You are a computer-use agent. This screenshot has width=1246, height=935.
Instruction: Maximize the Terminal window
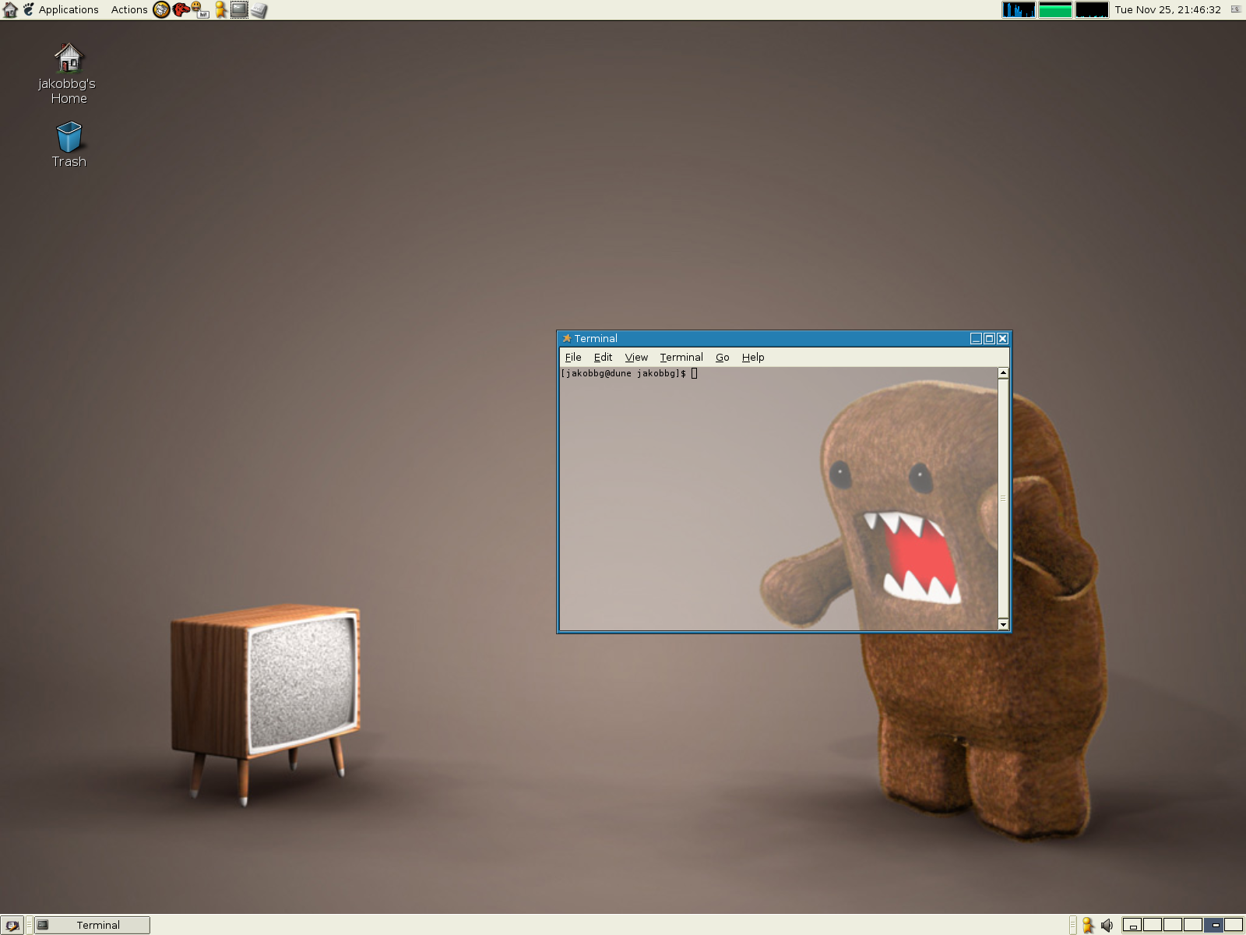coord(989,338)
